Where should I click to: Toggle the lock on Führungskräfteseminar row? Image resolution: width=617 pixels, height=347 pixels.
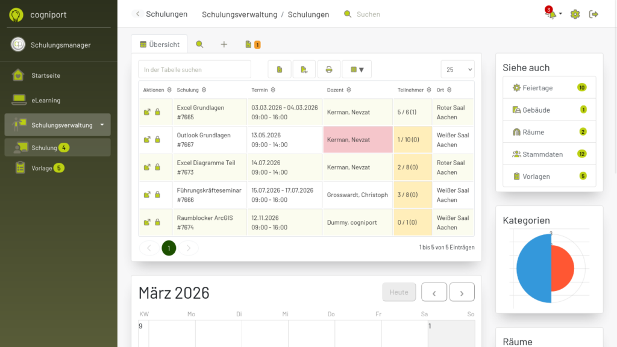(158, 195)
